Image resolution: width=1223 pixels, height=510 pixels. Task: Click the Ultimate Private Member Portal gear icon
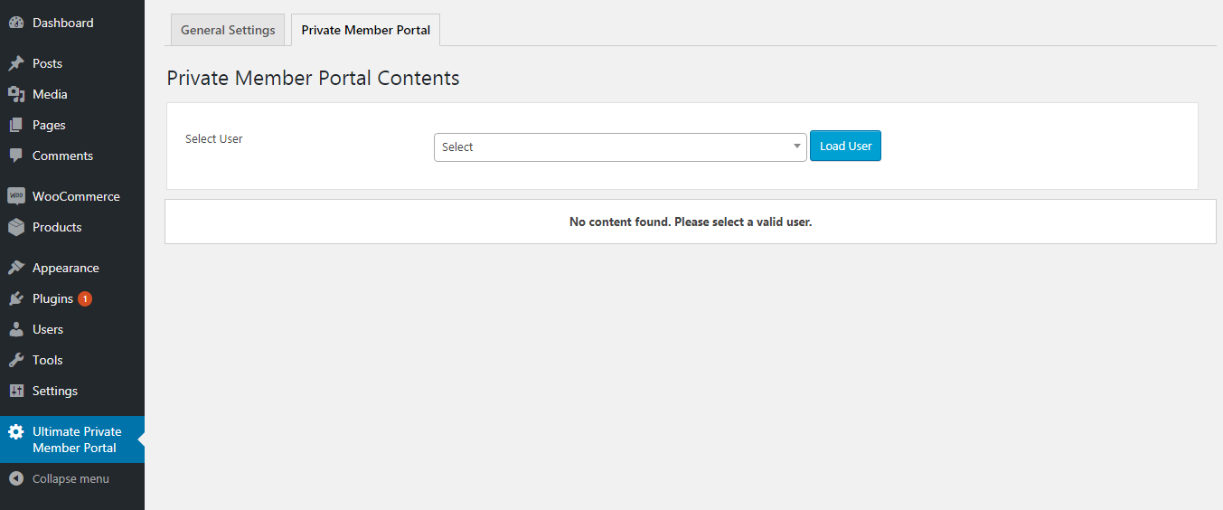[16, 432]
